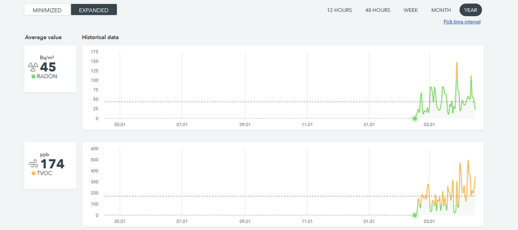Screen dimensions: 518x230
Task: Click the Bq/m³ unit label
Action: pos(47,58)
